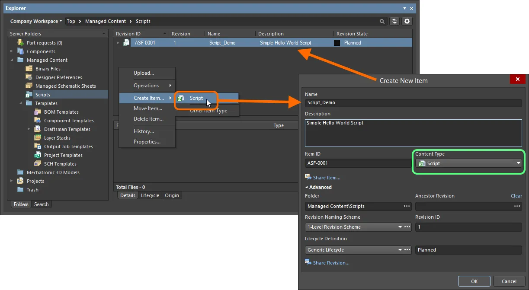Click the Layer Stacks folder icon
Viewport: 529px width, 290px height.
click(x=38, y=138)
